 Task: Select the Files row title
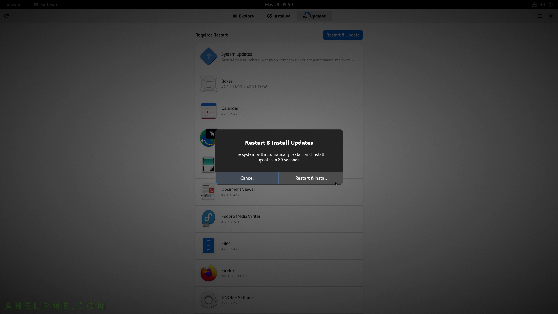pos(226,243)
